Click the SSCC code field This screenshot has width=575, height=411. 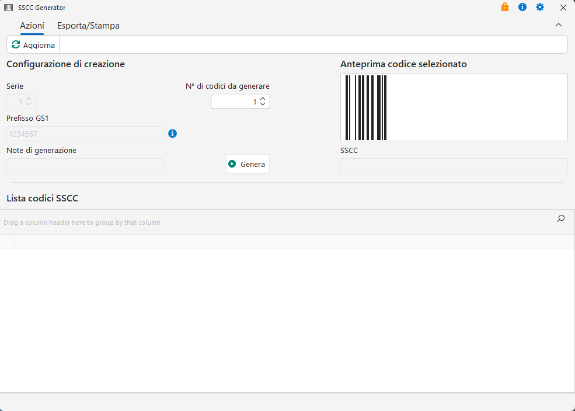(454, 166)
